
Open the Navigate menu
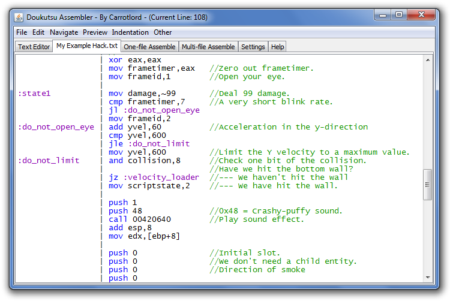pyautogui.click(x=64, y=32)
